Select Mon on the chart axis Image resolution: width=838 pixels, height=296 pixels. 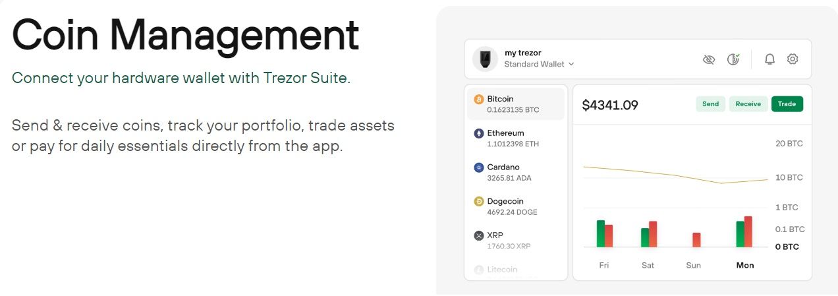pyautogui.click(x=745, y=265)
